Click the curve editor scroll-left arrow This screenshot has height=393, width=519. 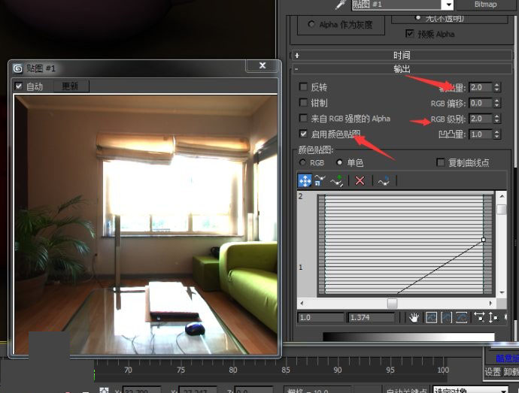[x=302, y=303]
